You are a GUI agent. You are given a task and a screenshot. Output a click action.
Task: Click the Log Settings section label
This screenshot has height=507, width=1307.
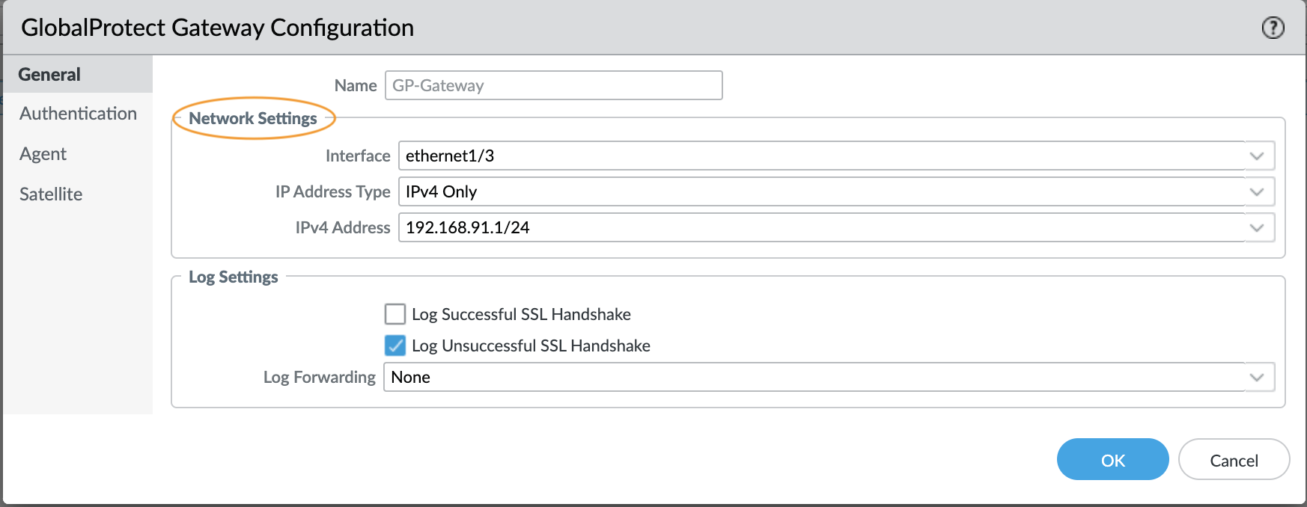click(233, 277)
